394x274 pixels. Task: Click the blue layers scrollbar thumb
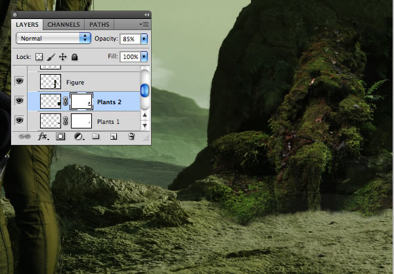pos(144,90)
